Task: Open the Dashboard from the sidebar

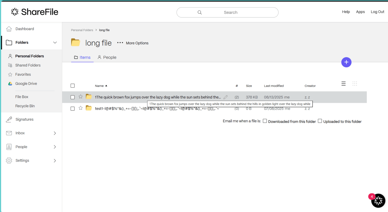Action: click(x=25, y=29)
